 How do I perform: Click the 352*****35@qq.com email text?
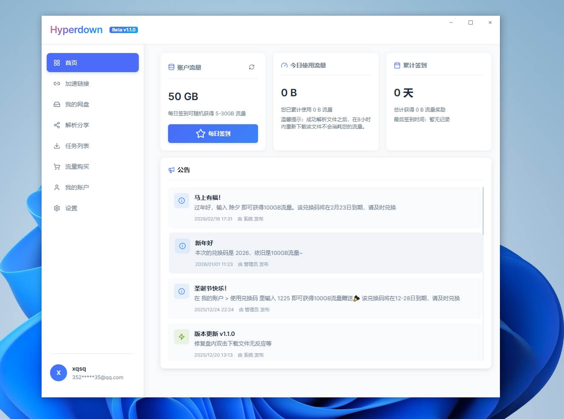(98, 377)
